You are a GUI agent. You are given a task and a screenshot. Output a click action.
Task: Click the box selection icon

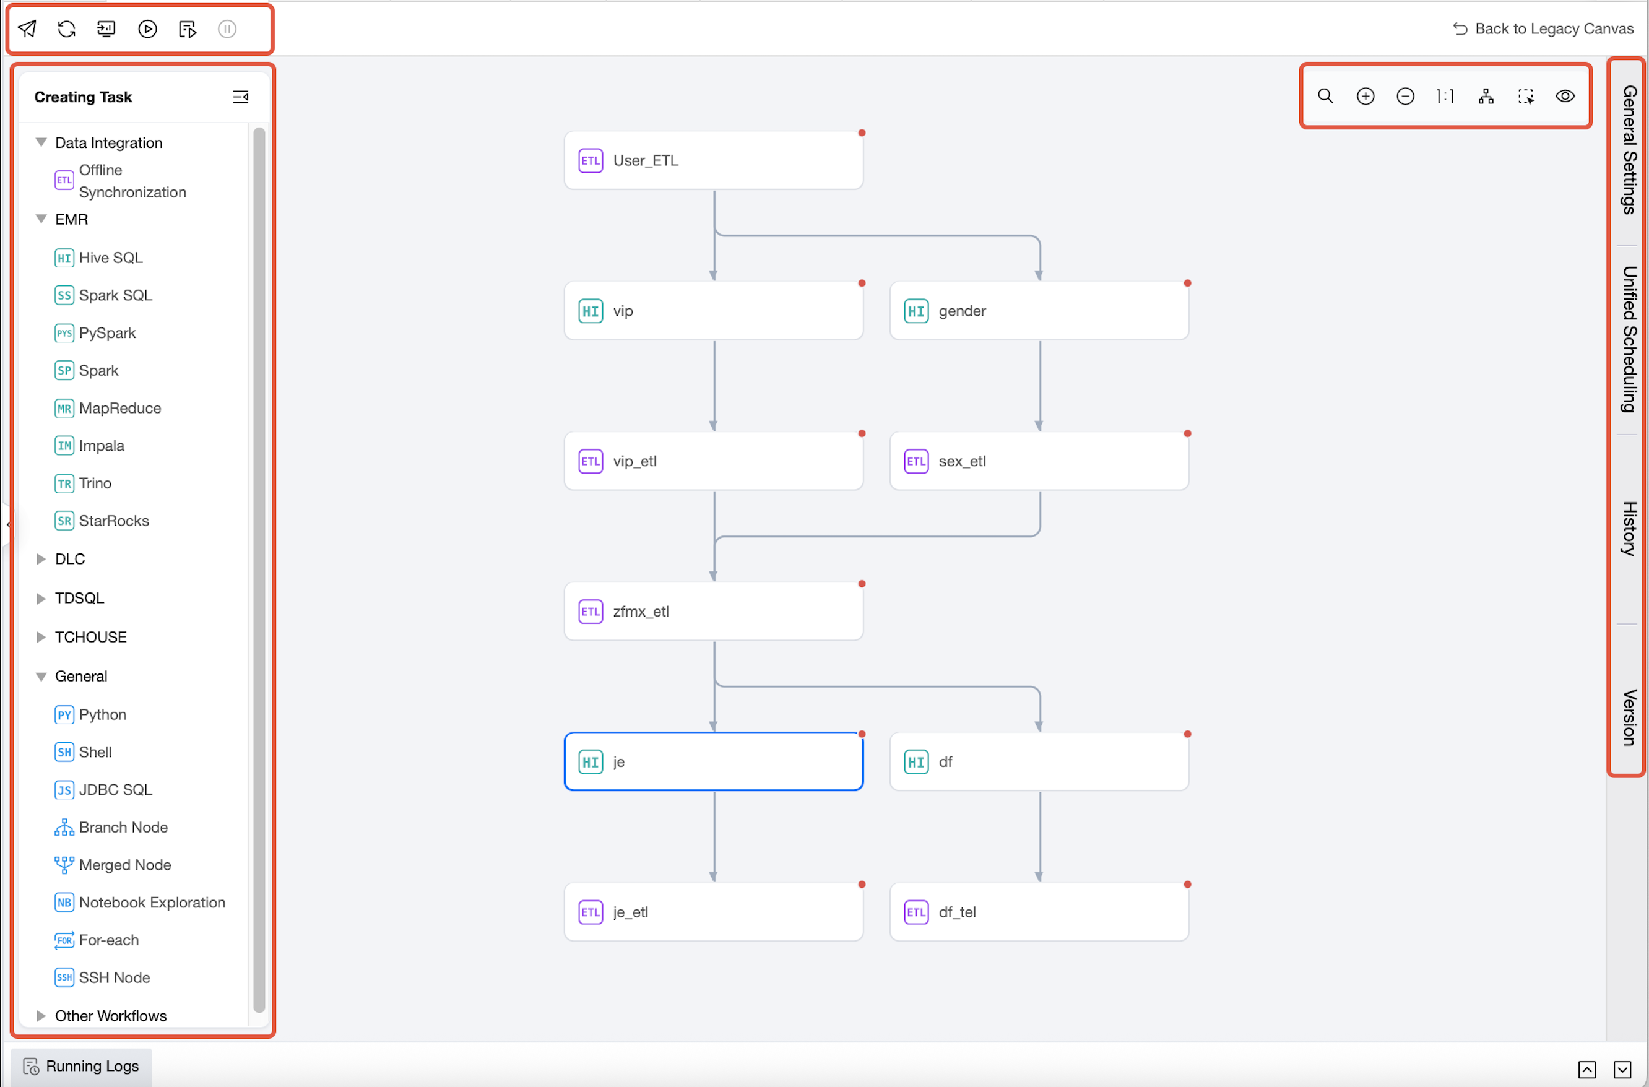1525,97
